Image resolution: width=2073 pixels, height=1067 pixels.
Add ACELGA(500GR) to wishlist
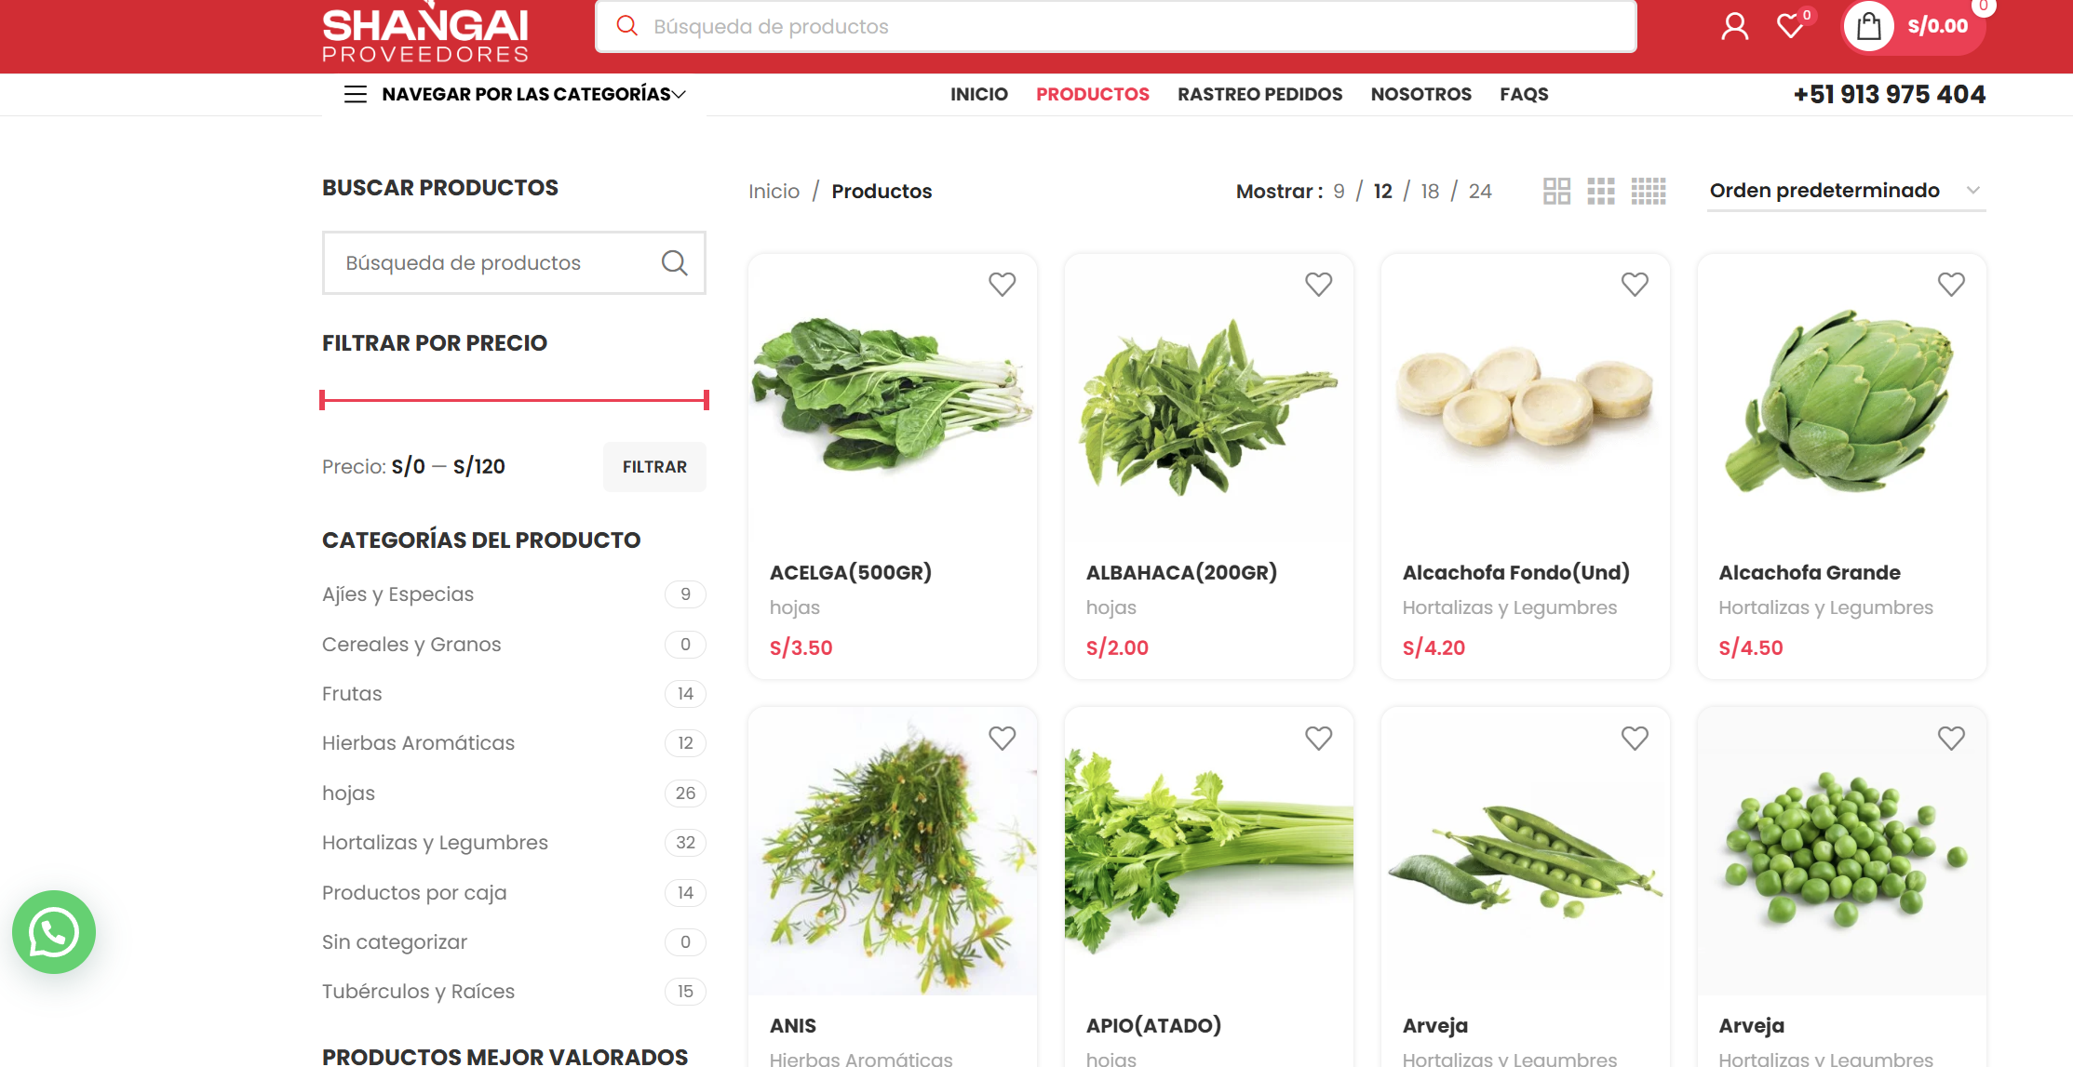[x=1002, y=284]
